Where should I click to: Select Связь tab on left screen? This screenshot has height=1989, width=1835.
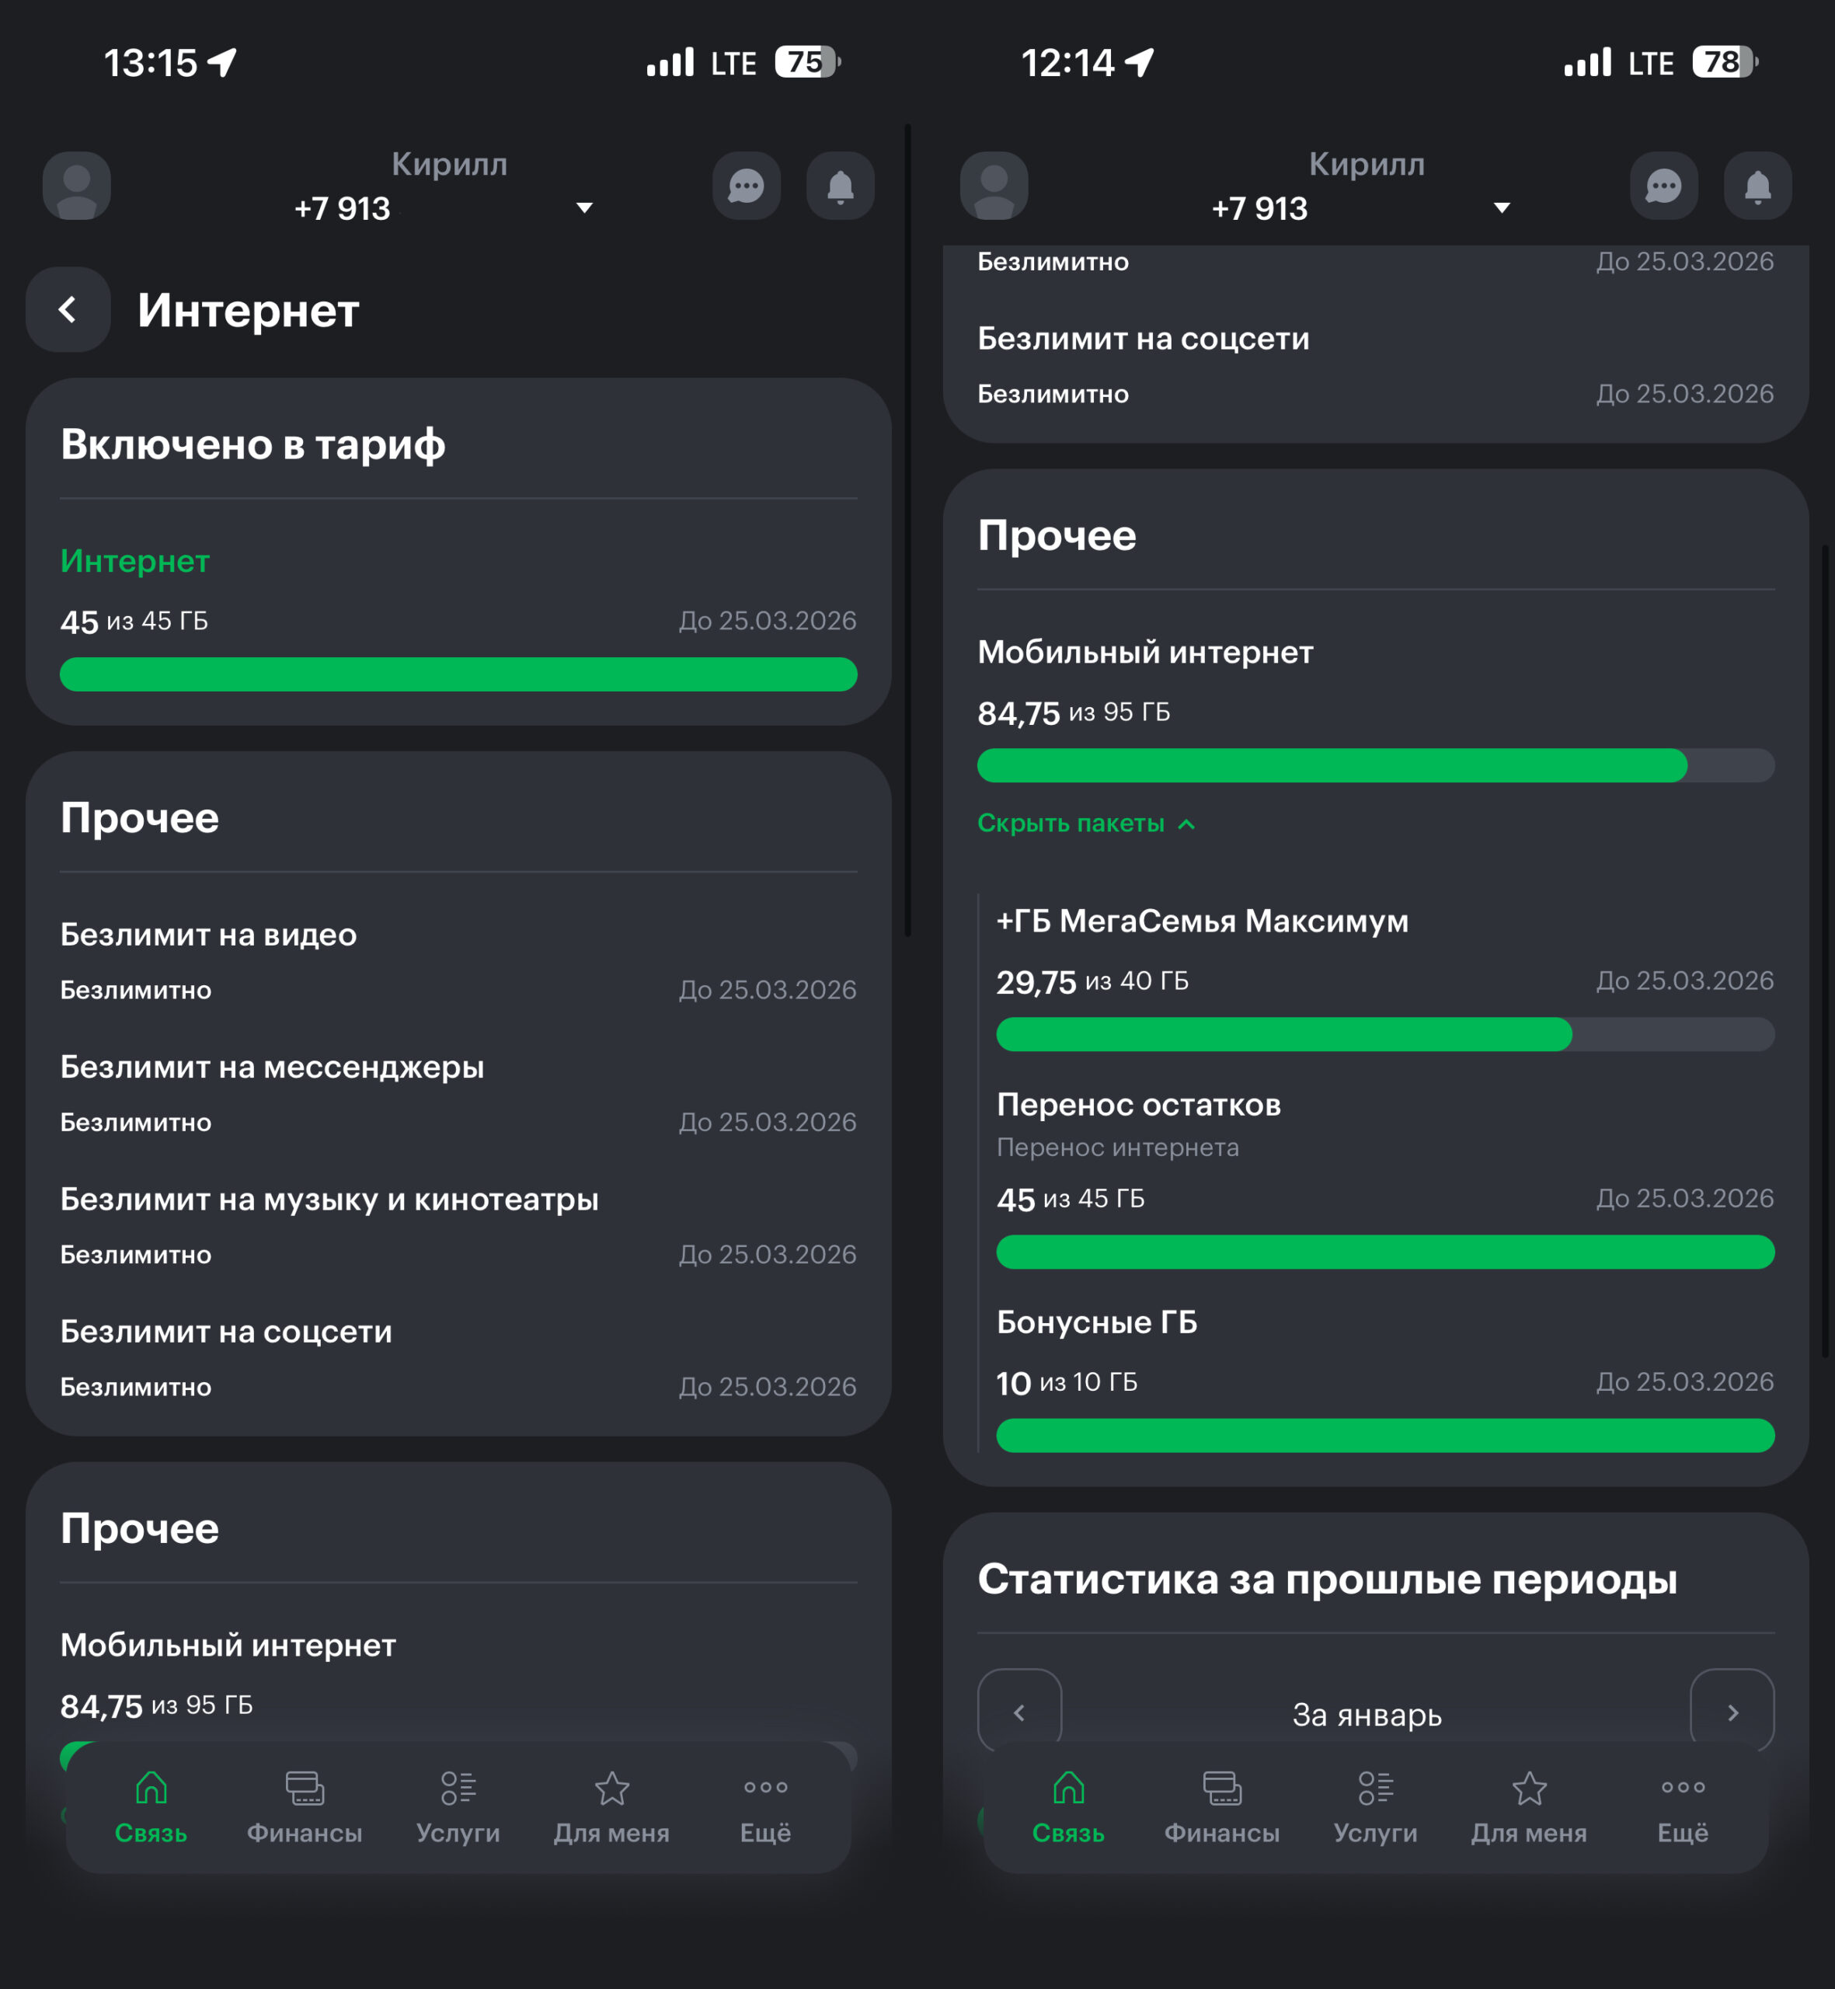[x=151, y=1806]
